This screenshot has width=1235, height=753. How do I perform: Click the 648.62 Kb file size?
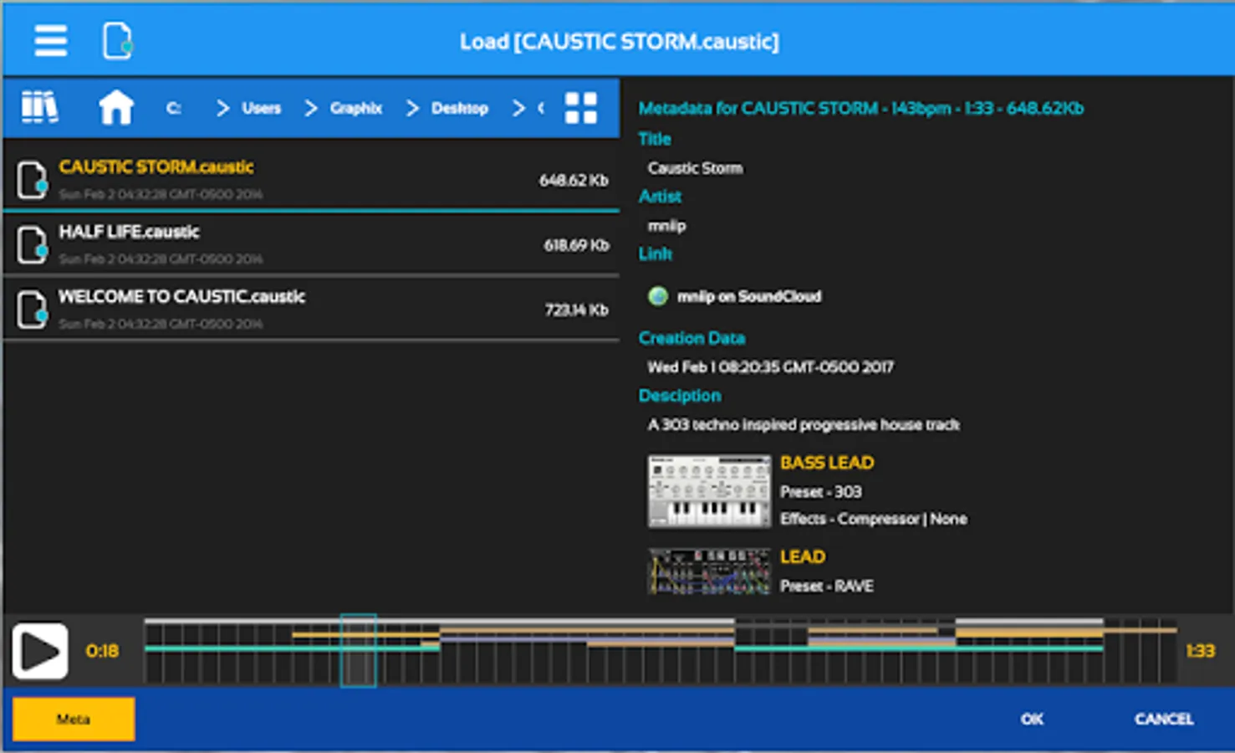click(574, 180)
